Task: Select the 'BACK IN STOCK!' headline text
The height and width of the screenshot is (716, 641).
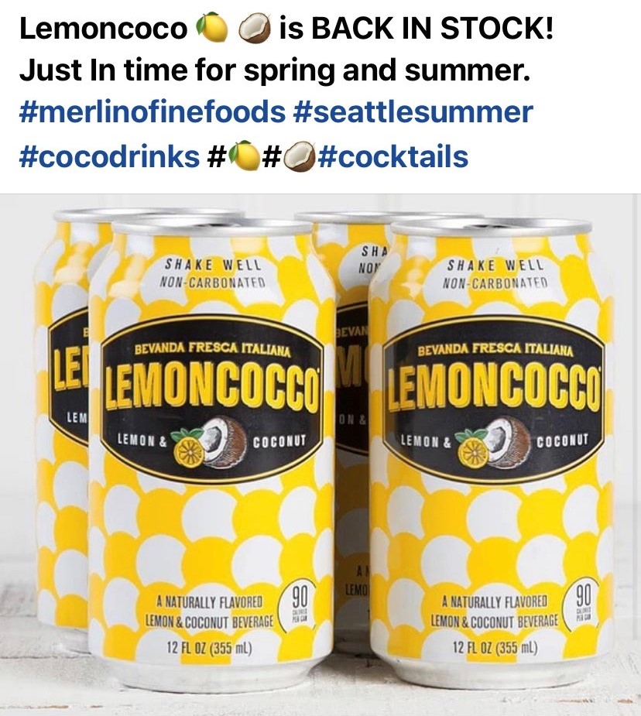Action: (x=433, y=29)
